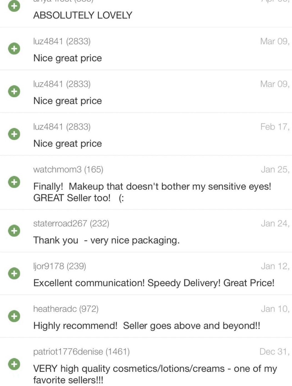Select 'Highly recommend!' feedback comment
The width and height of the screenshot is (292, 386).
pos(147,326)
